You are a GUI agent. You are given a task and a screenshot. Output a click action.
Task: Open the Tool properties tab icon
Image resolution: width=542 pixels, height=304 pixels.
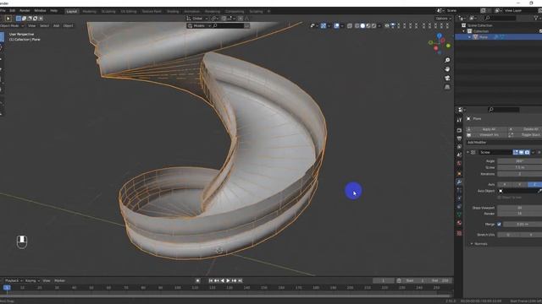(x=459, y=120)
